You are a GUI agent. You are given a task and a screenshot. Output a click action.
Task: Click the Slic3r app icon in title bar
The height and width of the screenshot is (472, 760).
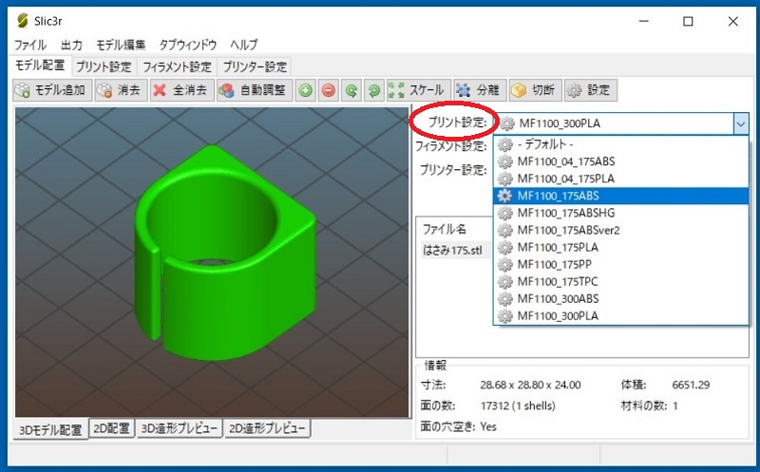pos(22,21)
